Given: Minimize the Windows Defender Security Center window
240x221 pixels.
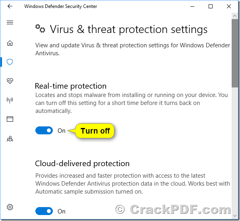Looking at the screenshot, I should click(192, 6).
